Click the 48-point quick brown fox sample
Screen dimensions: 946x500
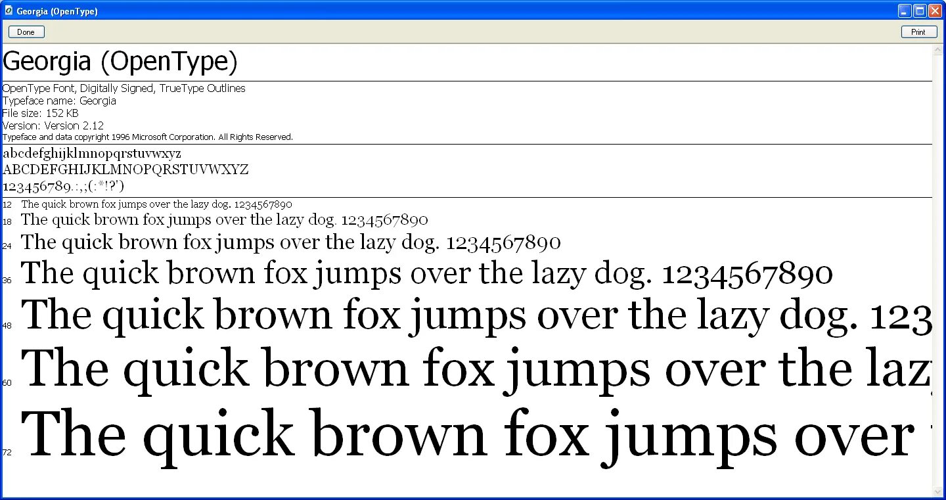477,316
